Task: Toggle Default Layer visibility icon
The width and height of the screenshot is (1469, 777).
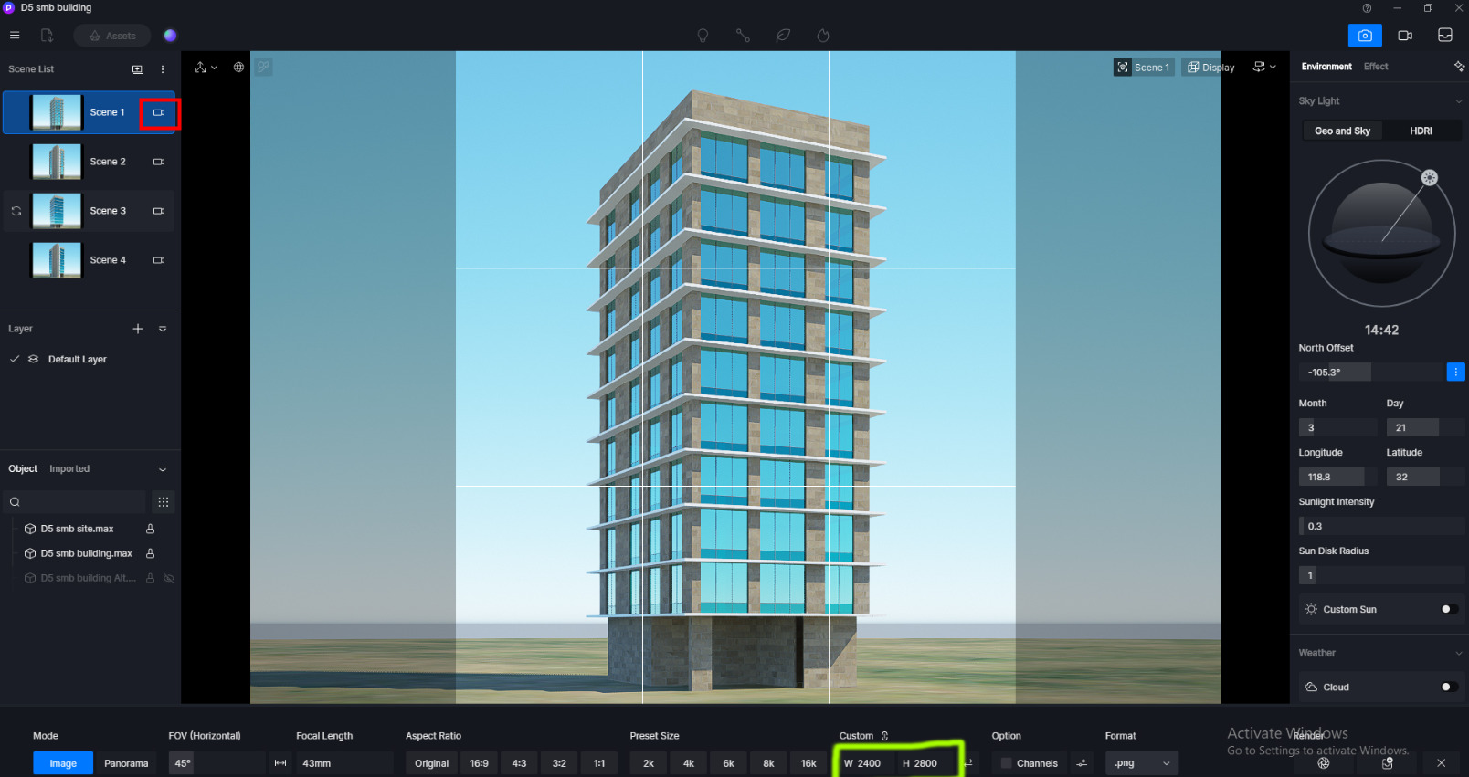Action: pos(33,359)
